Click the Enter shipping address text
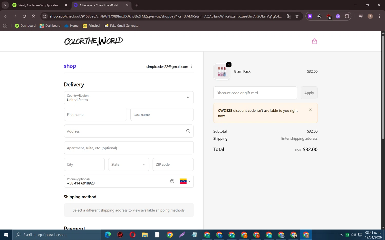 pos(299,138)
